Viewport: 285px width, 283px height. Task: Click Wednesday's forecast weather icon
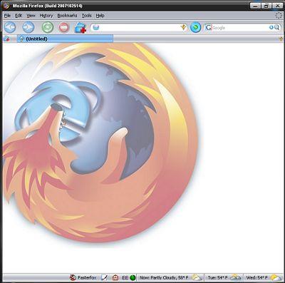pyautogui.click(x=276, y=277)
